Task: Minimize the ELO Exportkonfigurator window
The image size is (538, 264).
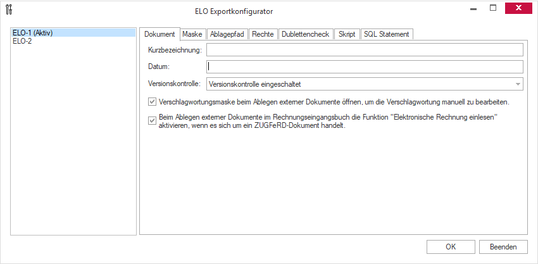Action: click(x=474, y=9)
